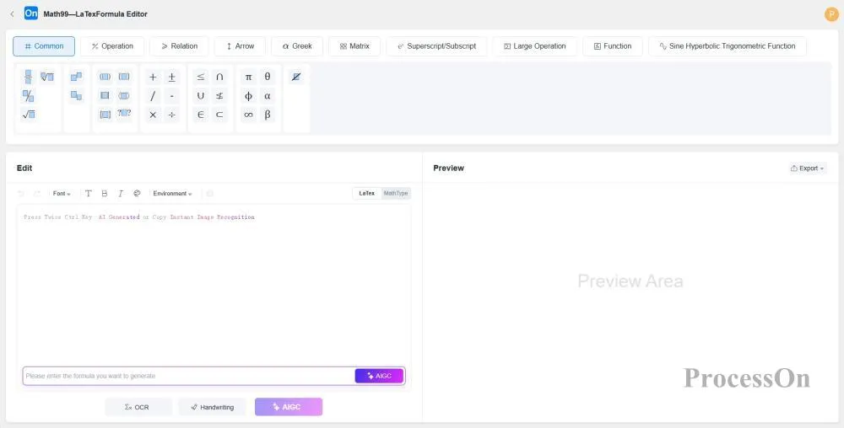The image size is (844, 428).
Task: Open the text color palette icon
Action: (x=137, y=194)
